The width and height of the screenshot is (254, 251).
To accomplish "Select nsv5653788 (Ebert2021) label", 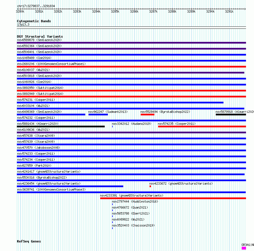I will coord(131,213).
